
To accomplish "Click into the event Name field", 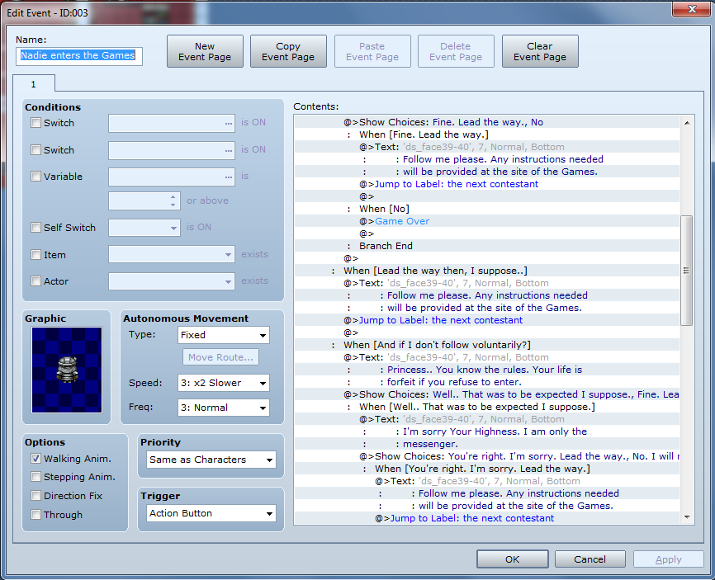I will pyautogui.click(x=80, y=56).
